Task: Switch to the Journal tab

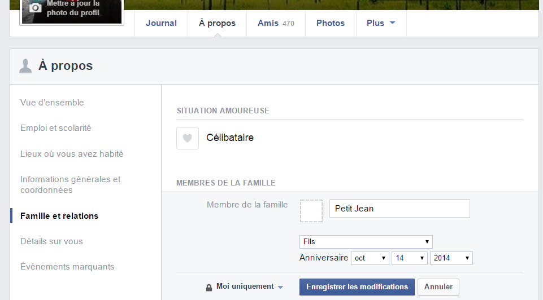Action: (161, 23)
